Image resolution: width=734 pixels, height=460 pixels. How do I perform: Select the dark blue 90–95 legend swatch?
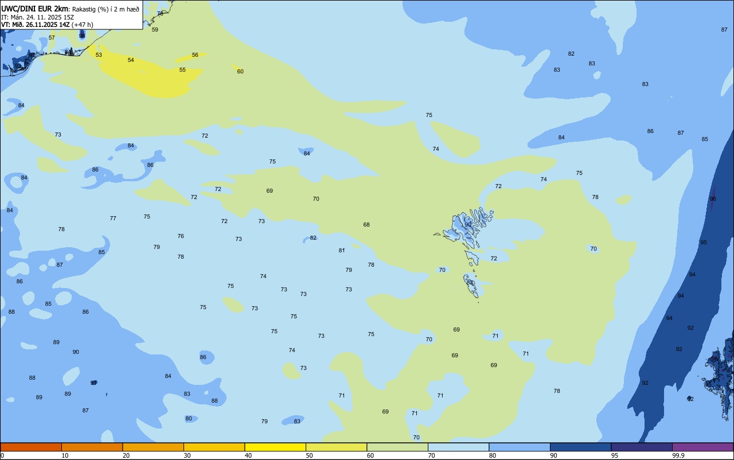(580, 447)
